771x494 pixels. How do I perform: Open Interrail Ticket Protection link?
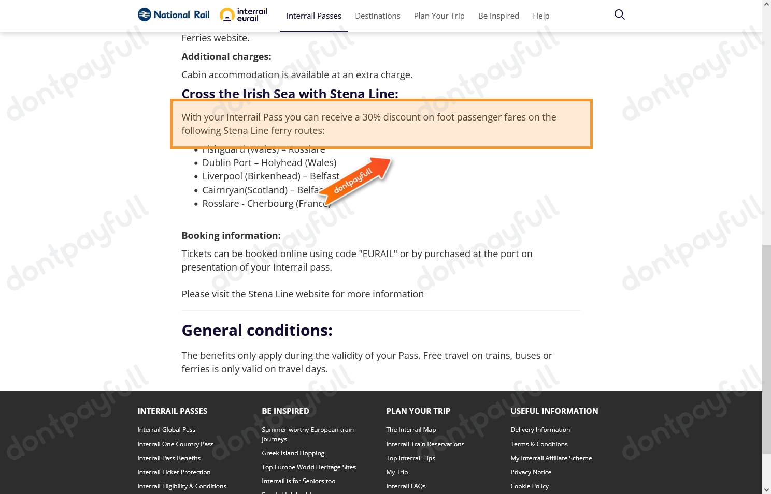coord(174,472)
